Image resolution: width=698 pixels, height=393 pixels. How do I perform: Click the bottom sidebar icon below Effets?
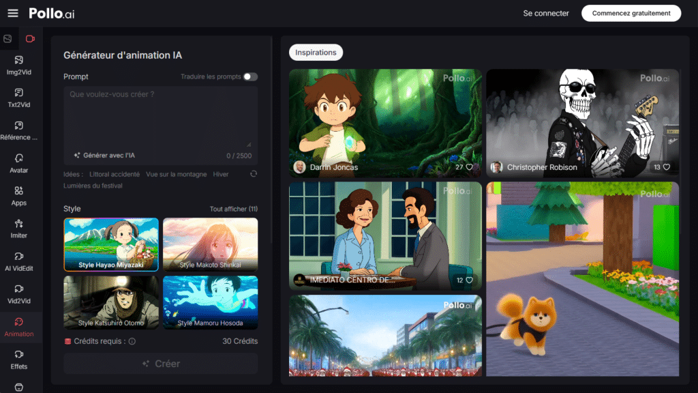point(18,388)
